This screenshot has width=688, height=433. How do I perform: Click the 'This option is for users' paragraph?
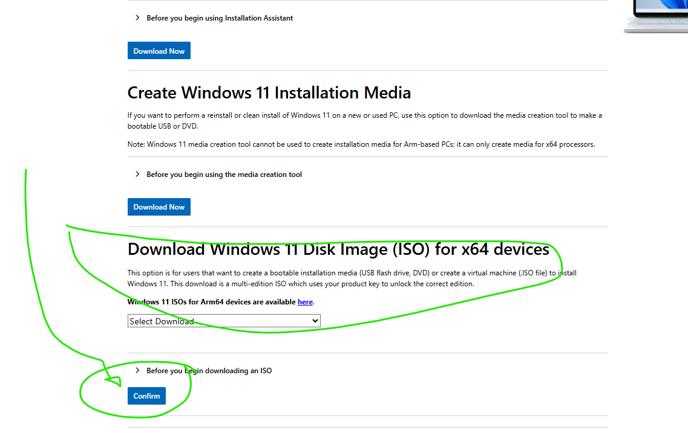pyautogui.click(x=352, y=278)
